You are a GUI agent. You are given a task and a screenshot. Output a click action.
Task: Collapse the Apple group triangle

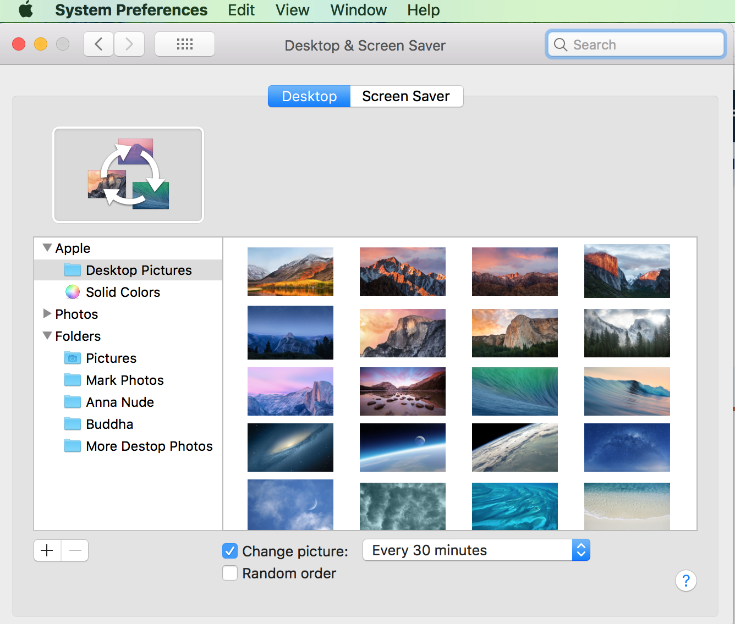coord(47,248)
